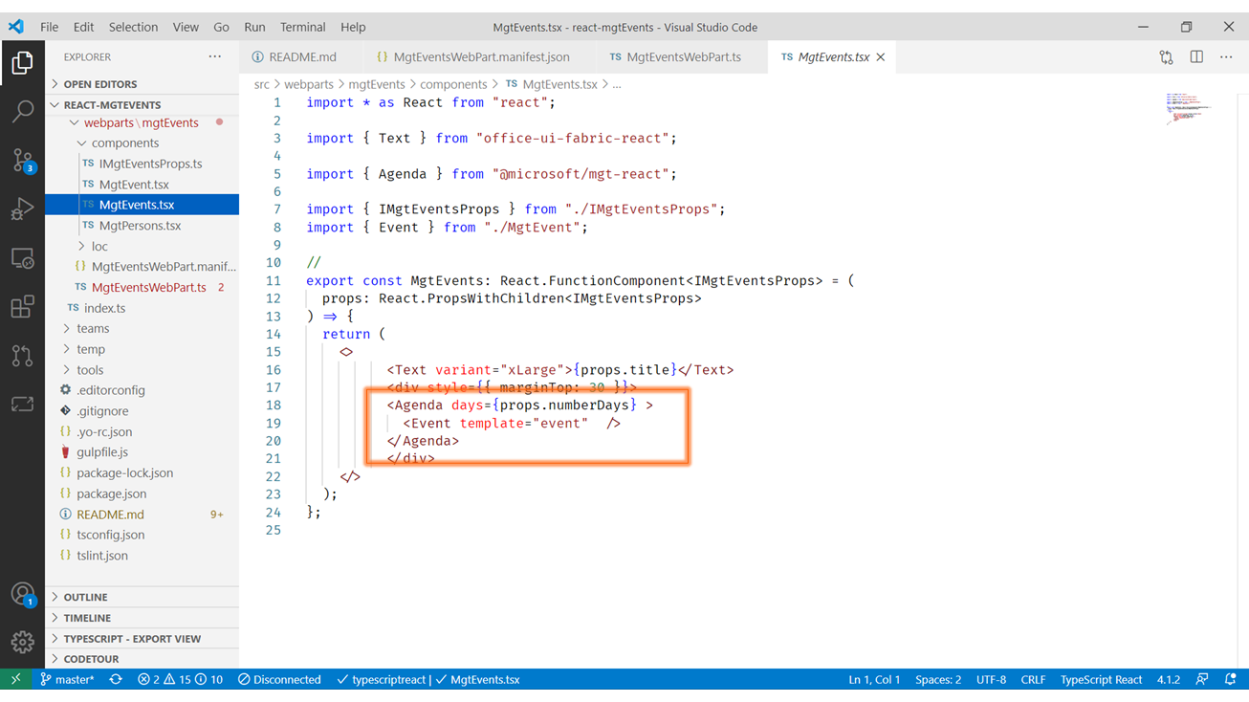Viewport: 1249px width, 702px height.
Task: Open the Terminal menu
Action: pos(302,27)
